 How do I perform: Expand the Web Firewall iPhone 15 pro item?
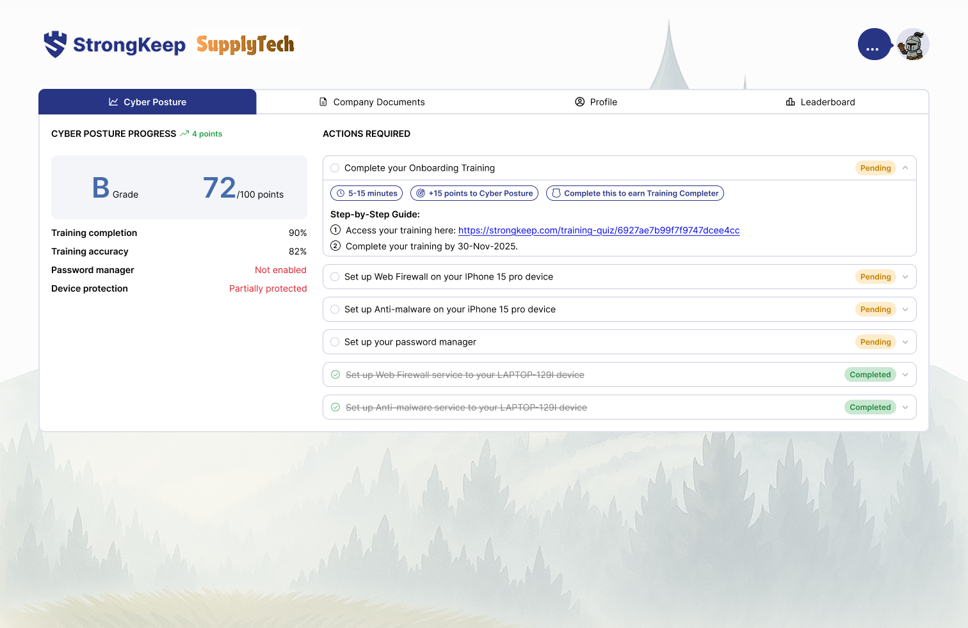click(905, 277)
